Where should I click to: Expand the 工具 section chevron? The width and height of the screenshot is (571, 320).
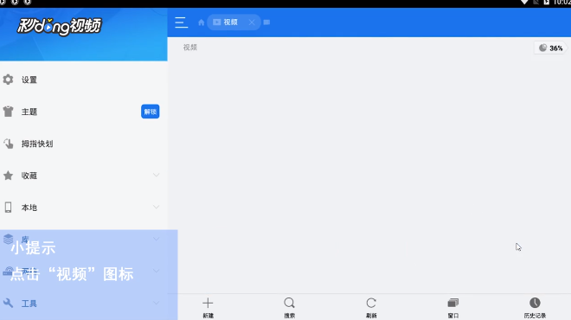click(157, 303)
